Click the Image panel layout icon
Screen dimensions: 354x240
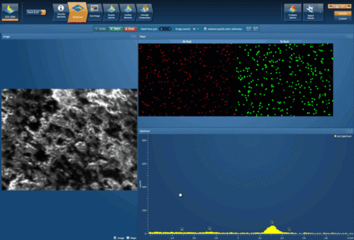(133, 36)
